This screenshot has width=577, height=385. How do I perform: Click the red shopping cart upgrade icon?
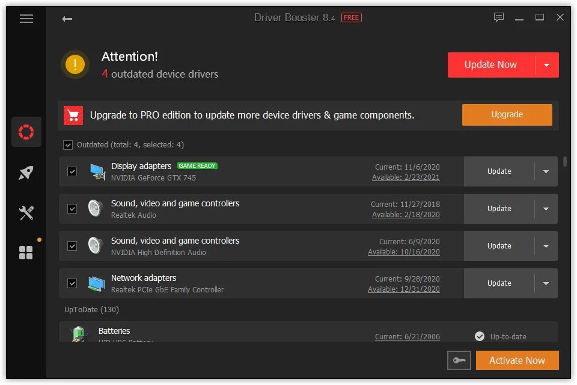point(73,114)
